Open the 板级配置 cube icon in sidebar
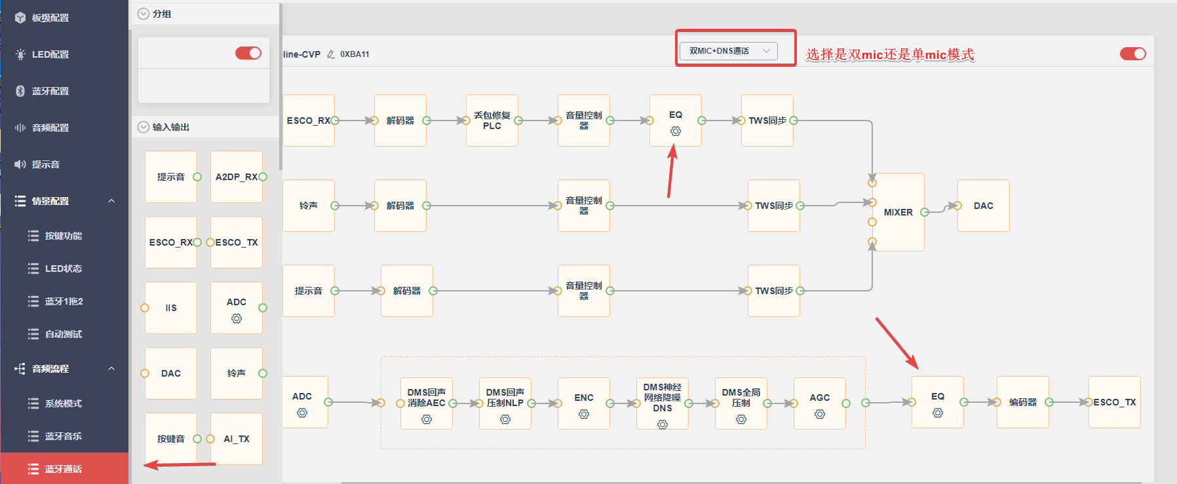The height and width of the screenshot is (484, 1177). 20,18
